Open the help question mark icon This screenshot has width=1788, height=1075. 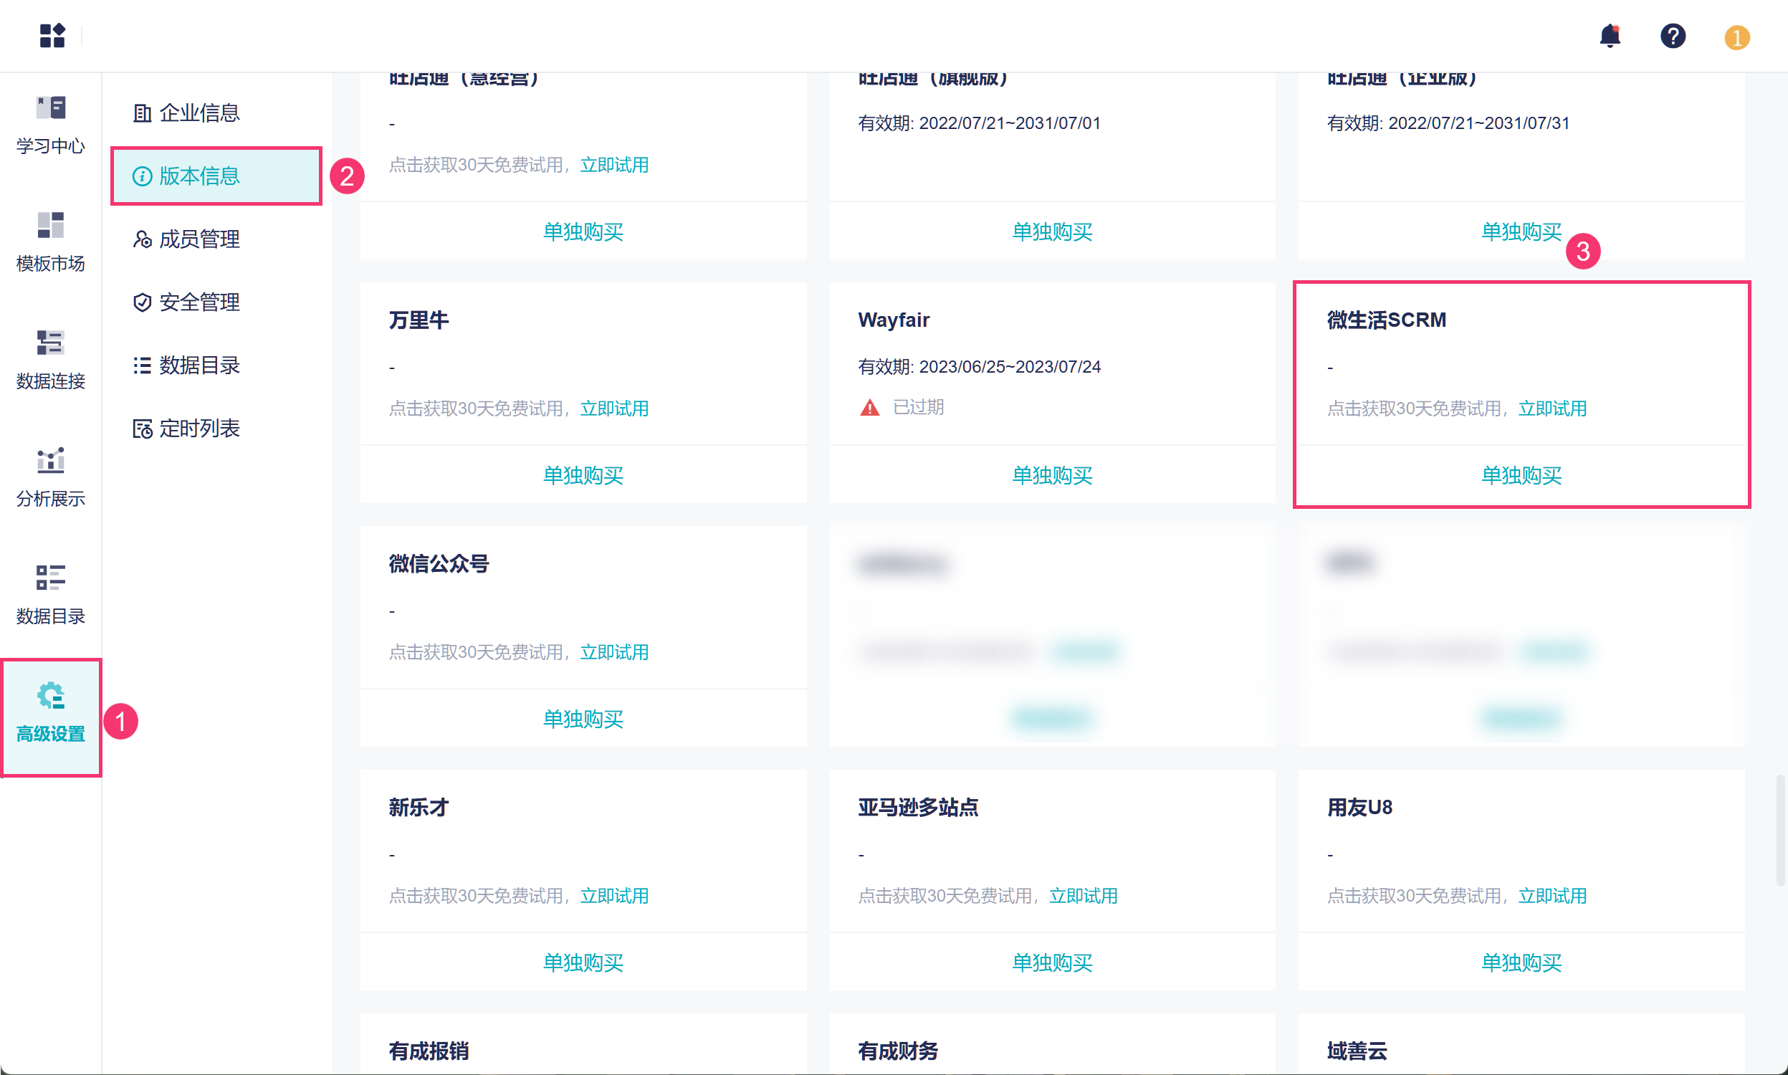(x=1672, y=36)
